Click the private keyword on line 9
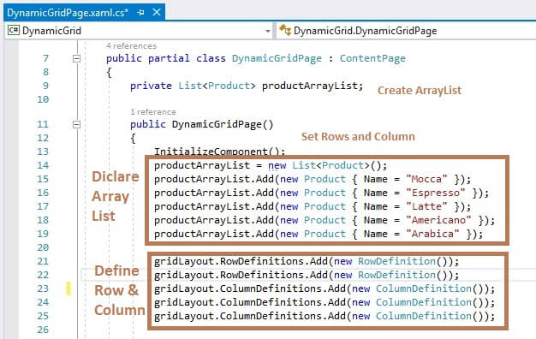Viewport: 536px width, 339px height. (x=151, y=86)
